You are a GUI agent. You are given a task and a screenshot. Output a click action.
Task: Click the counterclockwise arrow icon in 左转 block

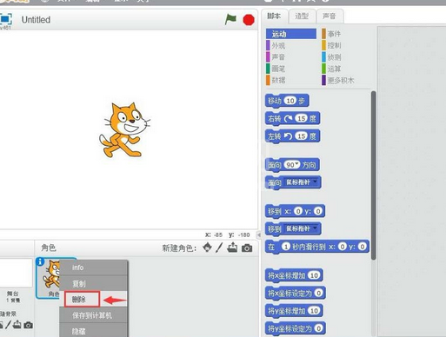point(288,136)
